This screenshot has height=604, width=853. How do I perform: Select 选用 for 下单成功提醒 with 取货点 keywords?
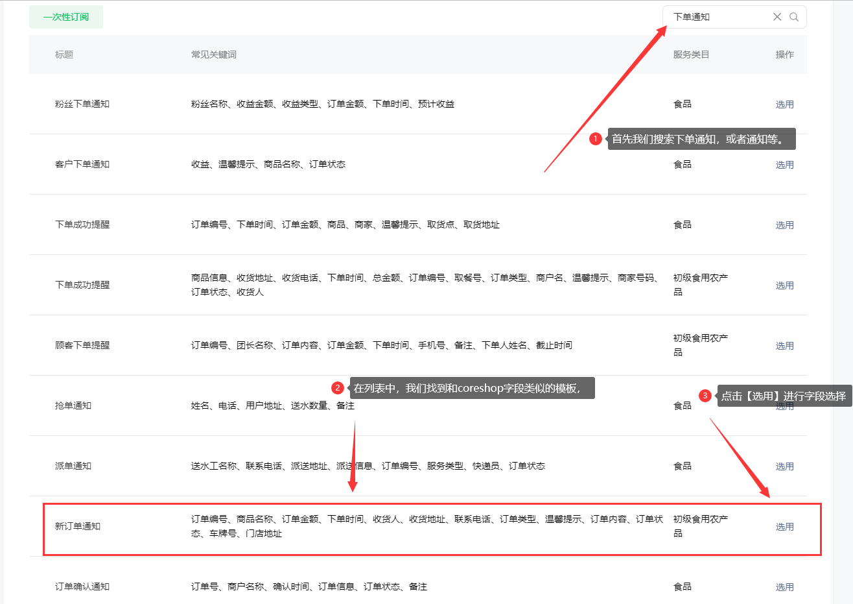click(784, 225)
